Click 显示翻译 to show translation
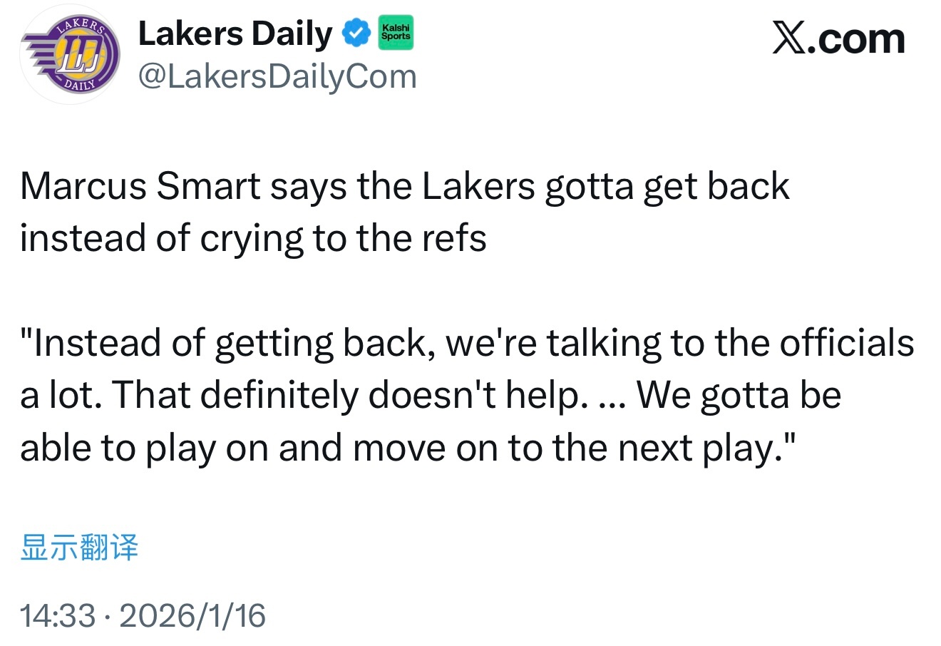Screen dimensions: 941x646 (79, 548)
